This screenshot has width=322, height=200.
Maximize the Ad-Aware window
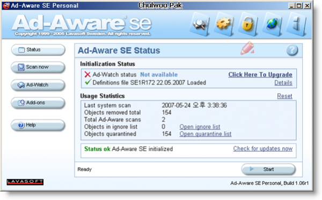(299, 5)
